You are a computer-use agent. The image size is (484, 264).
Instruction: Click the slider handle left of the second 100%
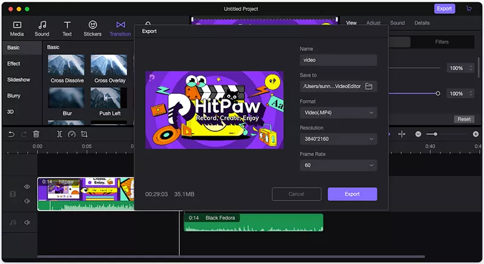coord(437,93)
